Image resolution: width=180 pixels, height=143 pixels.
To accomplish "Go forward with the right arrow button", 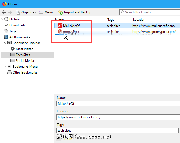I will 10,12.
